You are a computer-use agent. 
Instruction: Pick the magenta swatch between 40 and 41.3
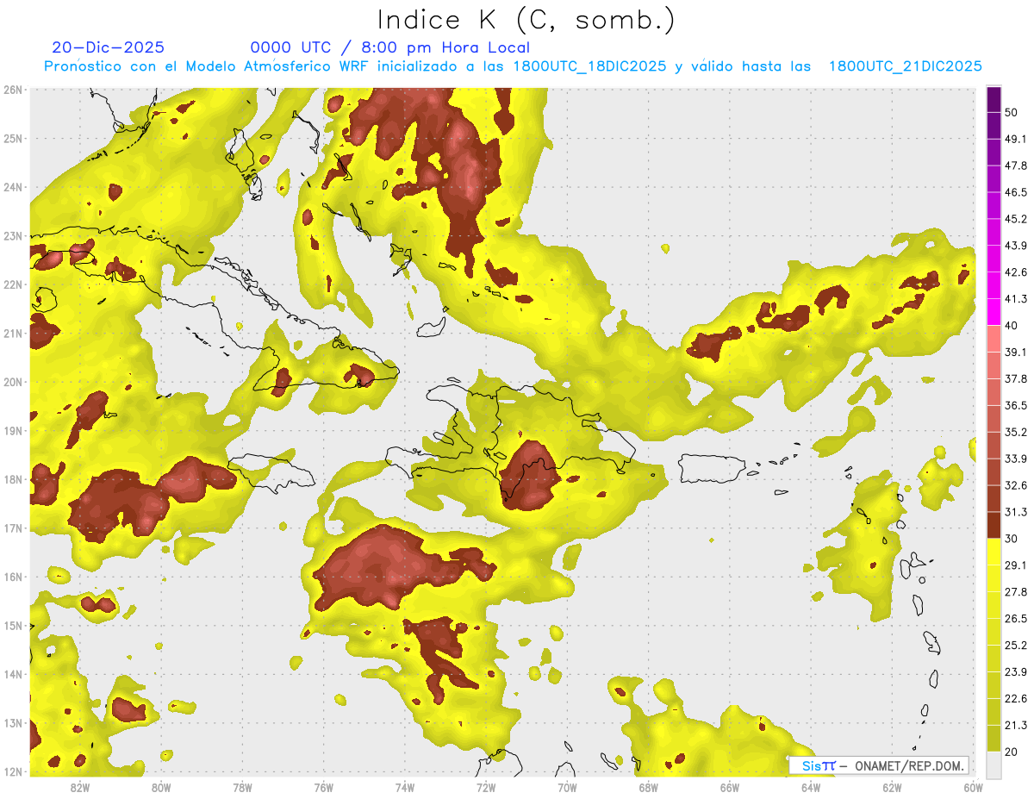994,312
